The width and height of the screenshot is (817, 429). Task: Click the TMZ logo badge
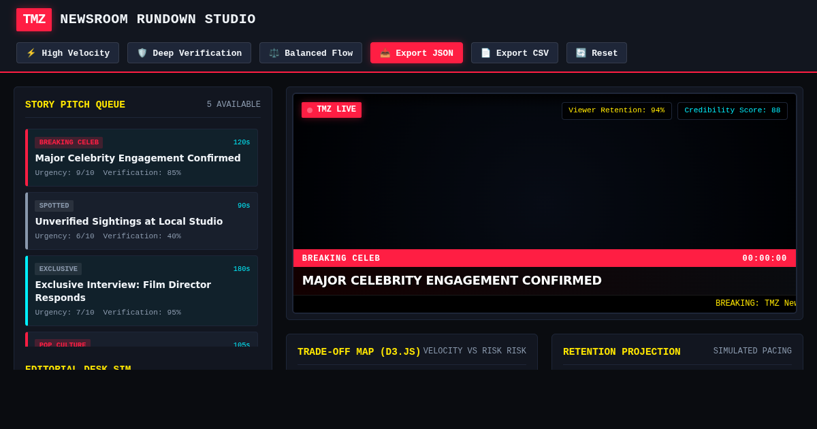34,20
